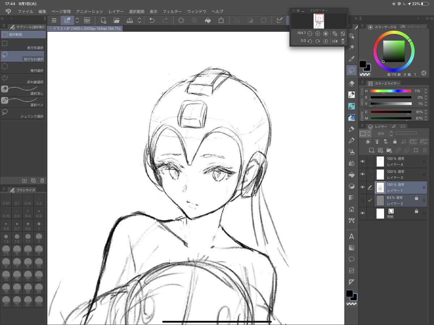Check the selection box of レイヤー 3
434x325 pixels.
[370, 174]
